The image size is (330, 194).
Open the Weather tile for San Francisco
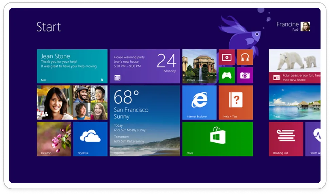click(145, 121)
